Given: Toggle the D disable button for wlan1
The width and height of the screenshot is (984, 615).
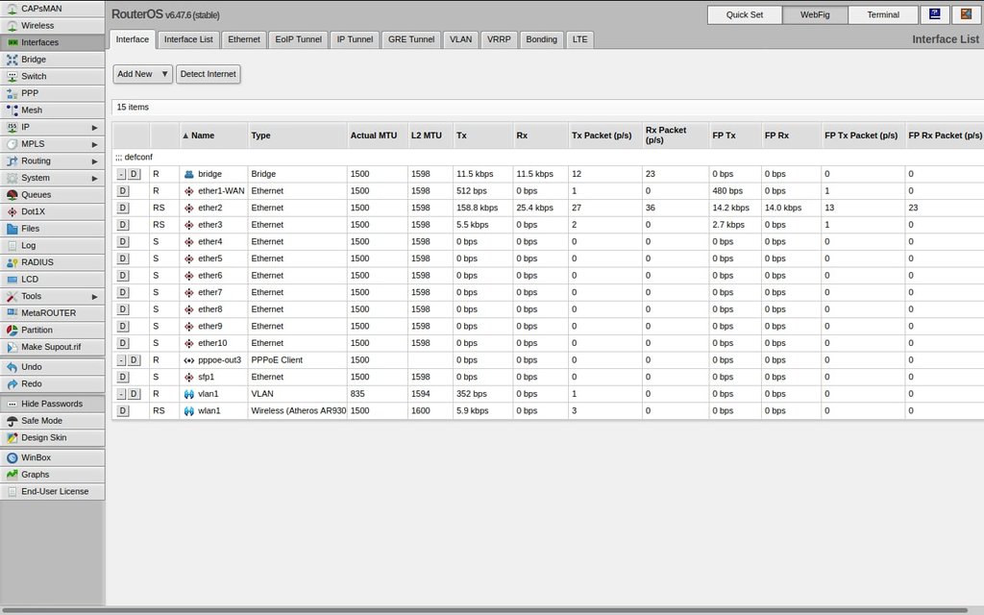Looking at the screenshot, I should tap(123, 411).
